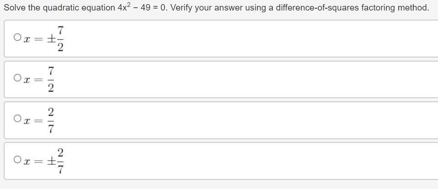This screenshot has width=438, height=189.
Task: Click the phrase 'difference-of-squares' in the question
Action: (317, 7)
